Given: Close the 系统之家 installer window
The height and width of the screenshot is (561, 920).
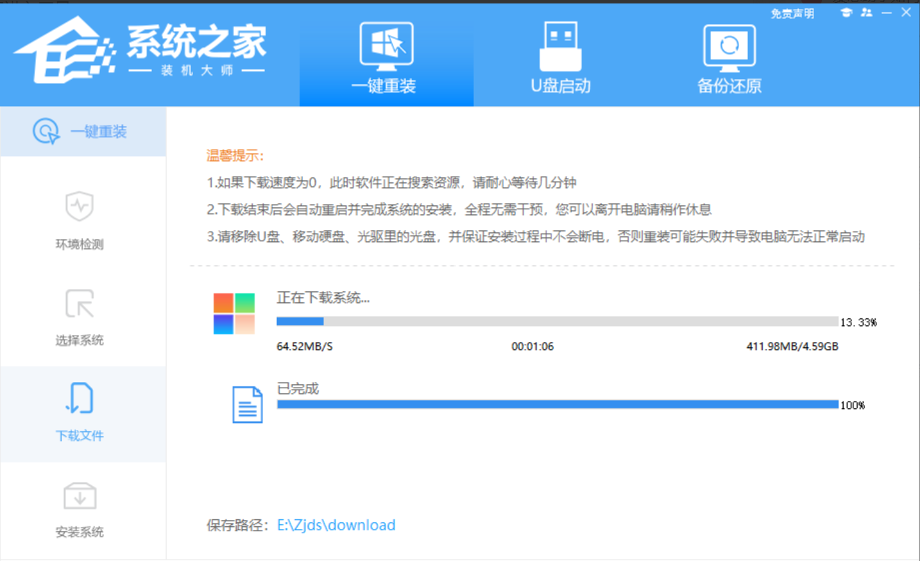Looking at the screenshot, I should pos(906,12).
